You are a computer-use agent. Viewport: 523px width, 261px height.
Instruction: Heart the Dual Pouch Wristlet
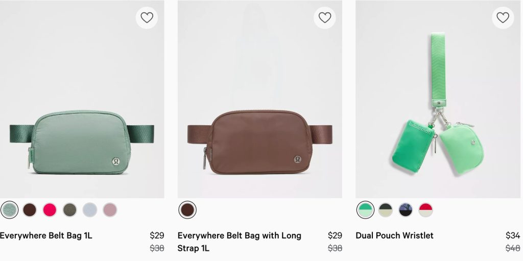(503, 18)
